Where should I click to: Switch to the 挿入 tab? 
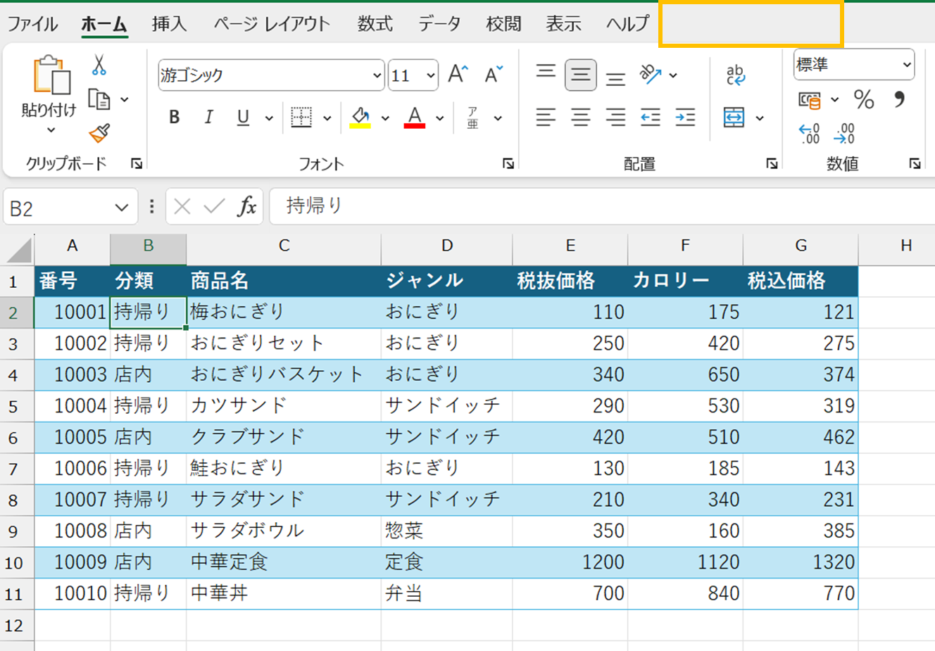click(170, 24)
